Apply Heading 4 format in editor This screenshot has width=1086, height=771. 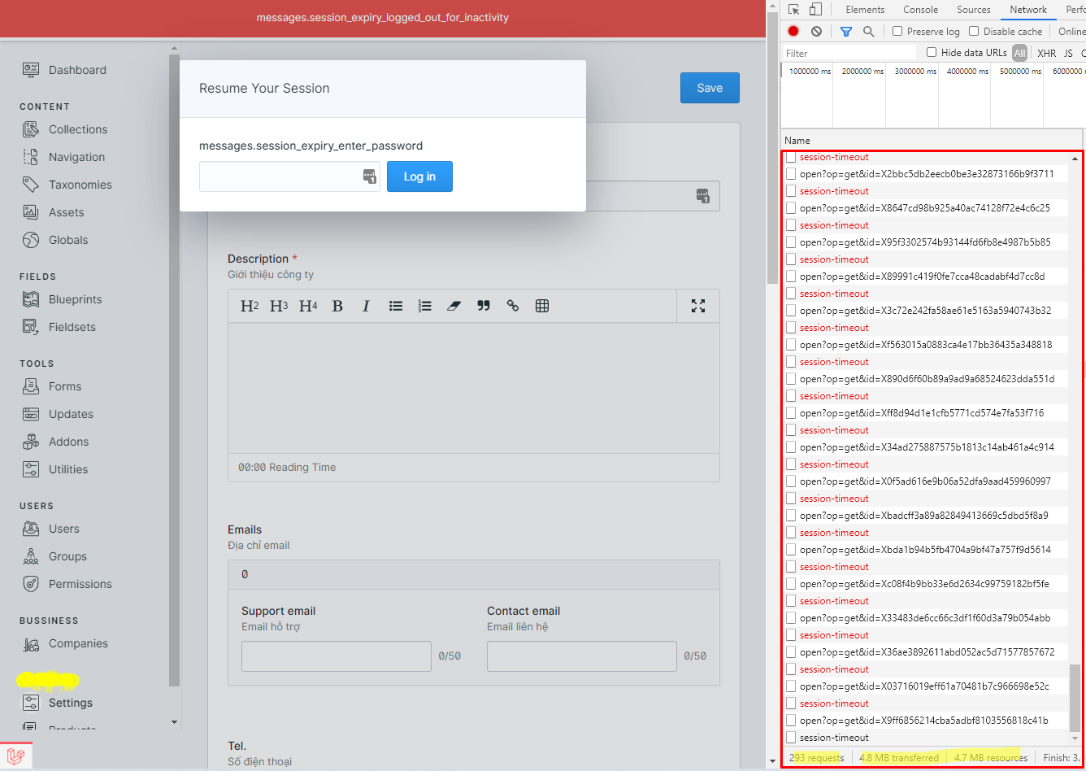point(308,306)
